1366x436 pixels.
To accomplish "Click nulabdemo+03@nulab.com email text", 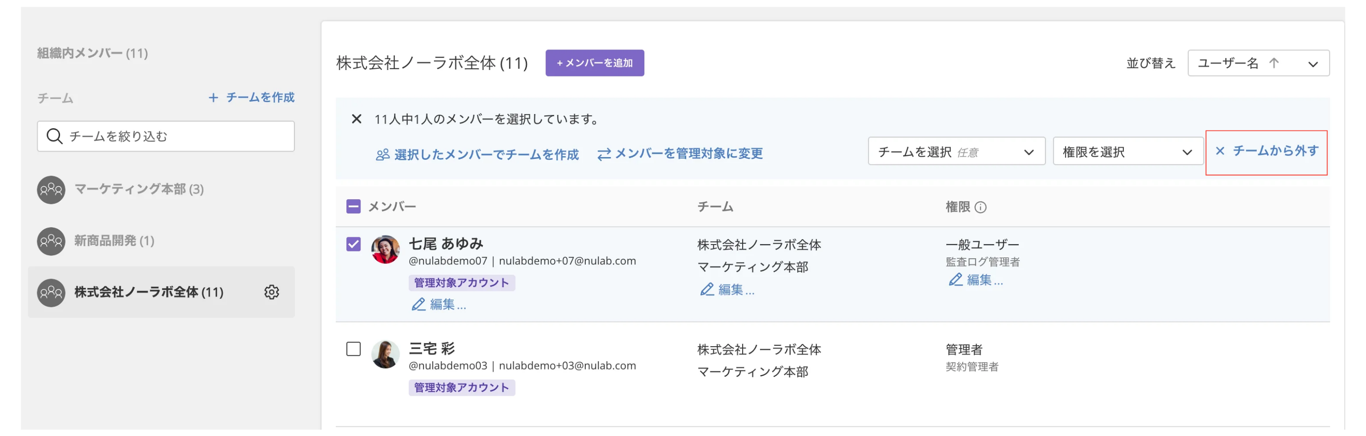I will point(567,365).
